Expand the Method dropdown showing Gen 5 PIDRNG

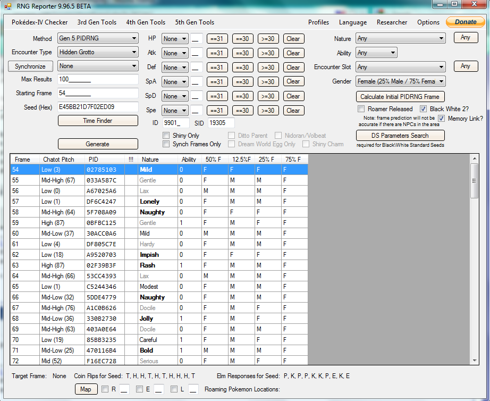tap(98, 38)
